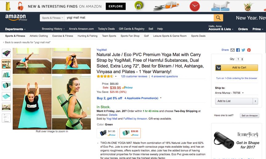Open the Add to List dropdown arrow
266x159 pixels.
click(x=255, y=101)
